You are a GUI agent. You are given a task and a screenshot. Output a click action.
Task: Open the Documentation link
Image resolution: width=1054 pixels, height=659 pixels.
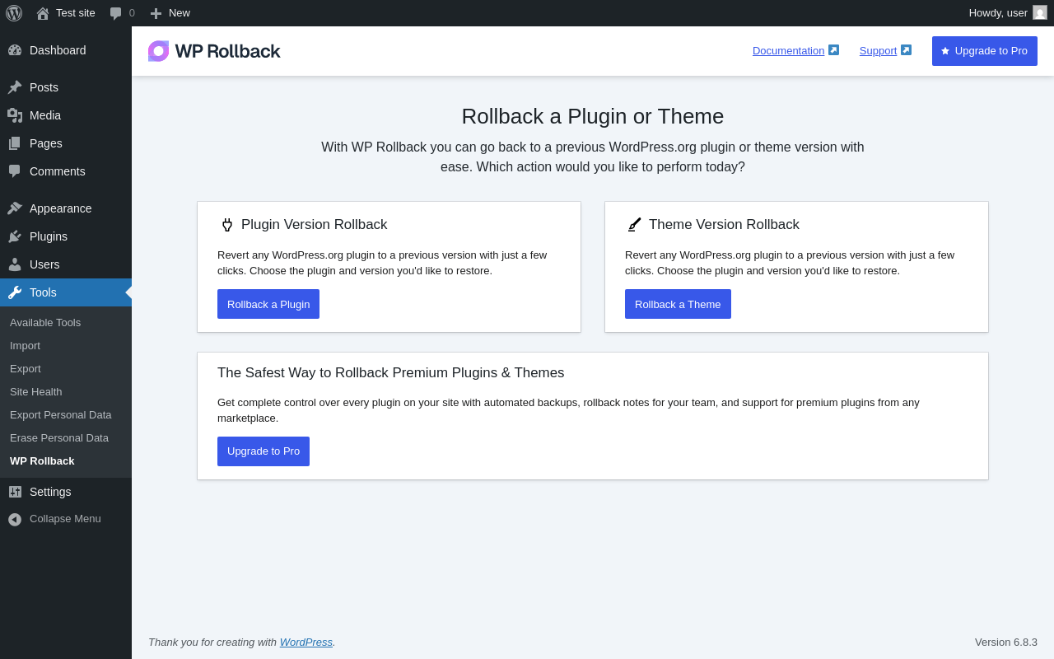coord(788,51)
